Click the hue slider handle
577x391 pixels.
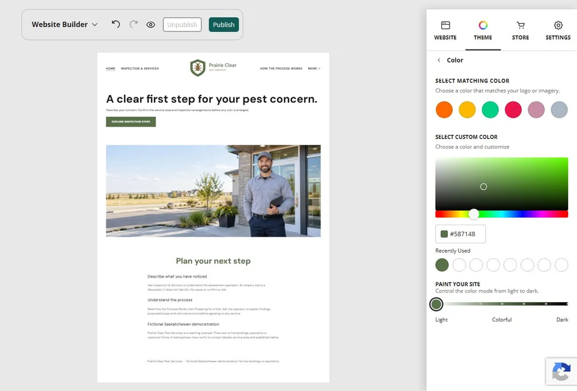474,214
